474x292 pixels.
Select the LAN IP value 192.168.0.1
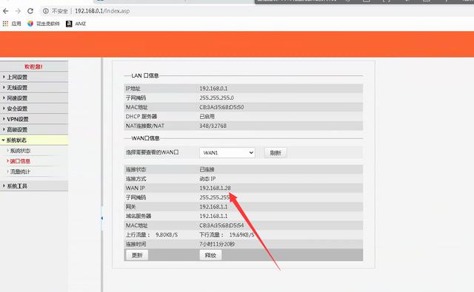(213, 89)
